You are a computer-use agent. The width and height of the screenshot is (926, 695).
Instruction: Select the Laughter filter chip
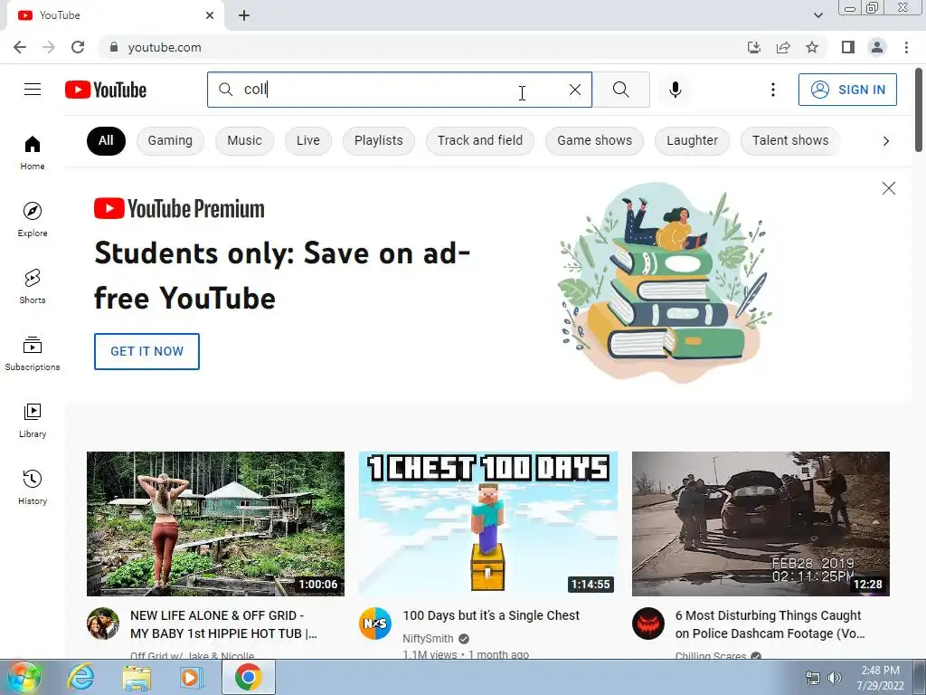[x=692, y=140]
